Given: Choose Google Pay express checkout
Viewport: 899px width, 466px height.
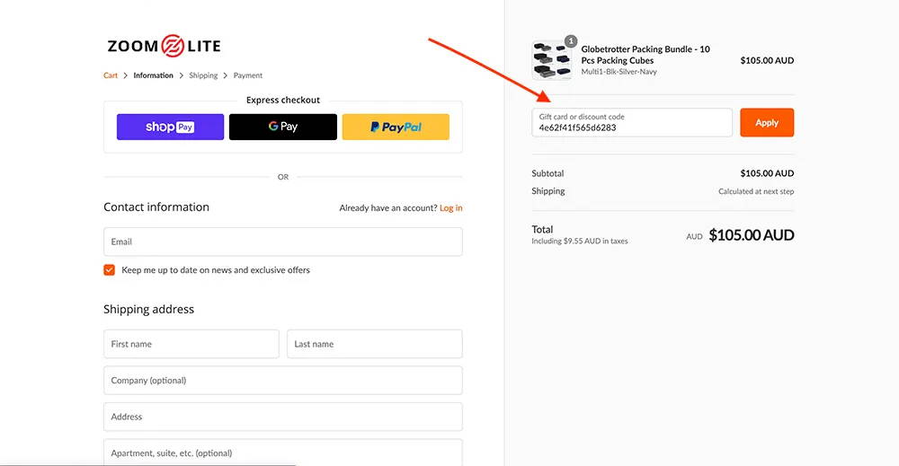Looking at the screenshot, I should pos(282,127).
